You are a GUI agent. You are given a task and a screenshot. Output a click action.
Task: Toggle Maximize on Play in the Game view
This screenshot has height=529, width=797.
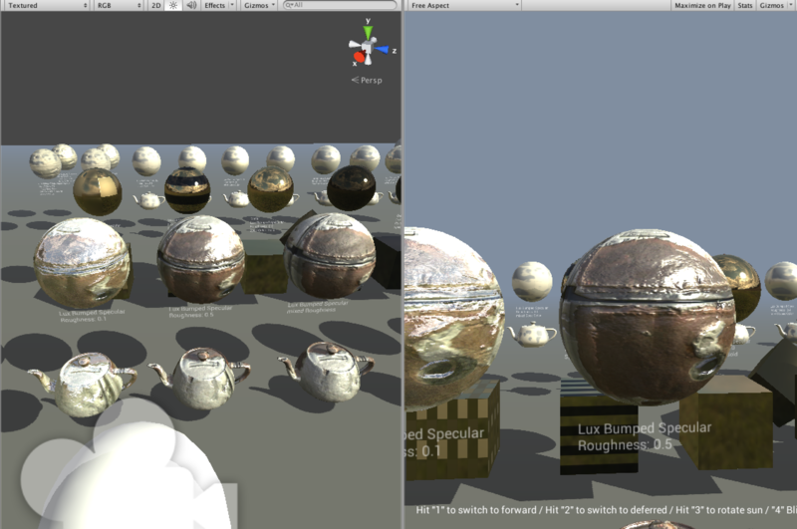702,5
